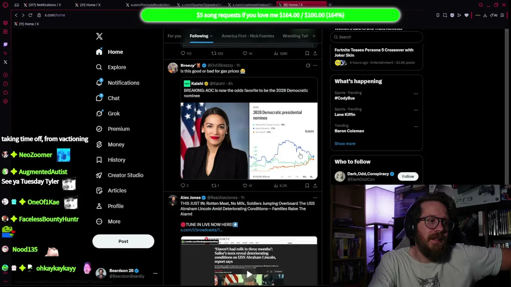
Task: Open the 2028 Democratic nominee chart image
Action: (283, 141)
